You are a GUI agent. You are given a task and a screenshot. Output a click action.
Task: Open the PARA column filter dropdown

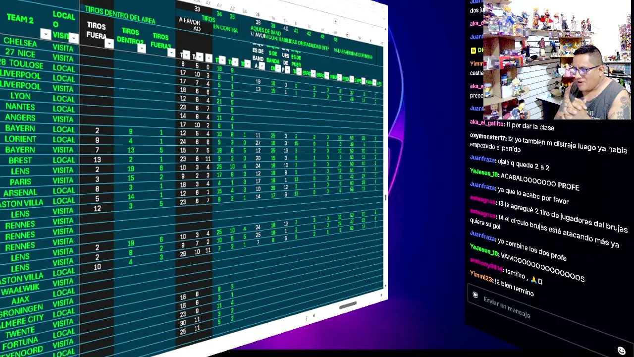(374, 82)
